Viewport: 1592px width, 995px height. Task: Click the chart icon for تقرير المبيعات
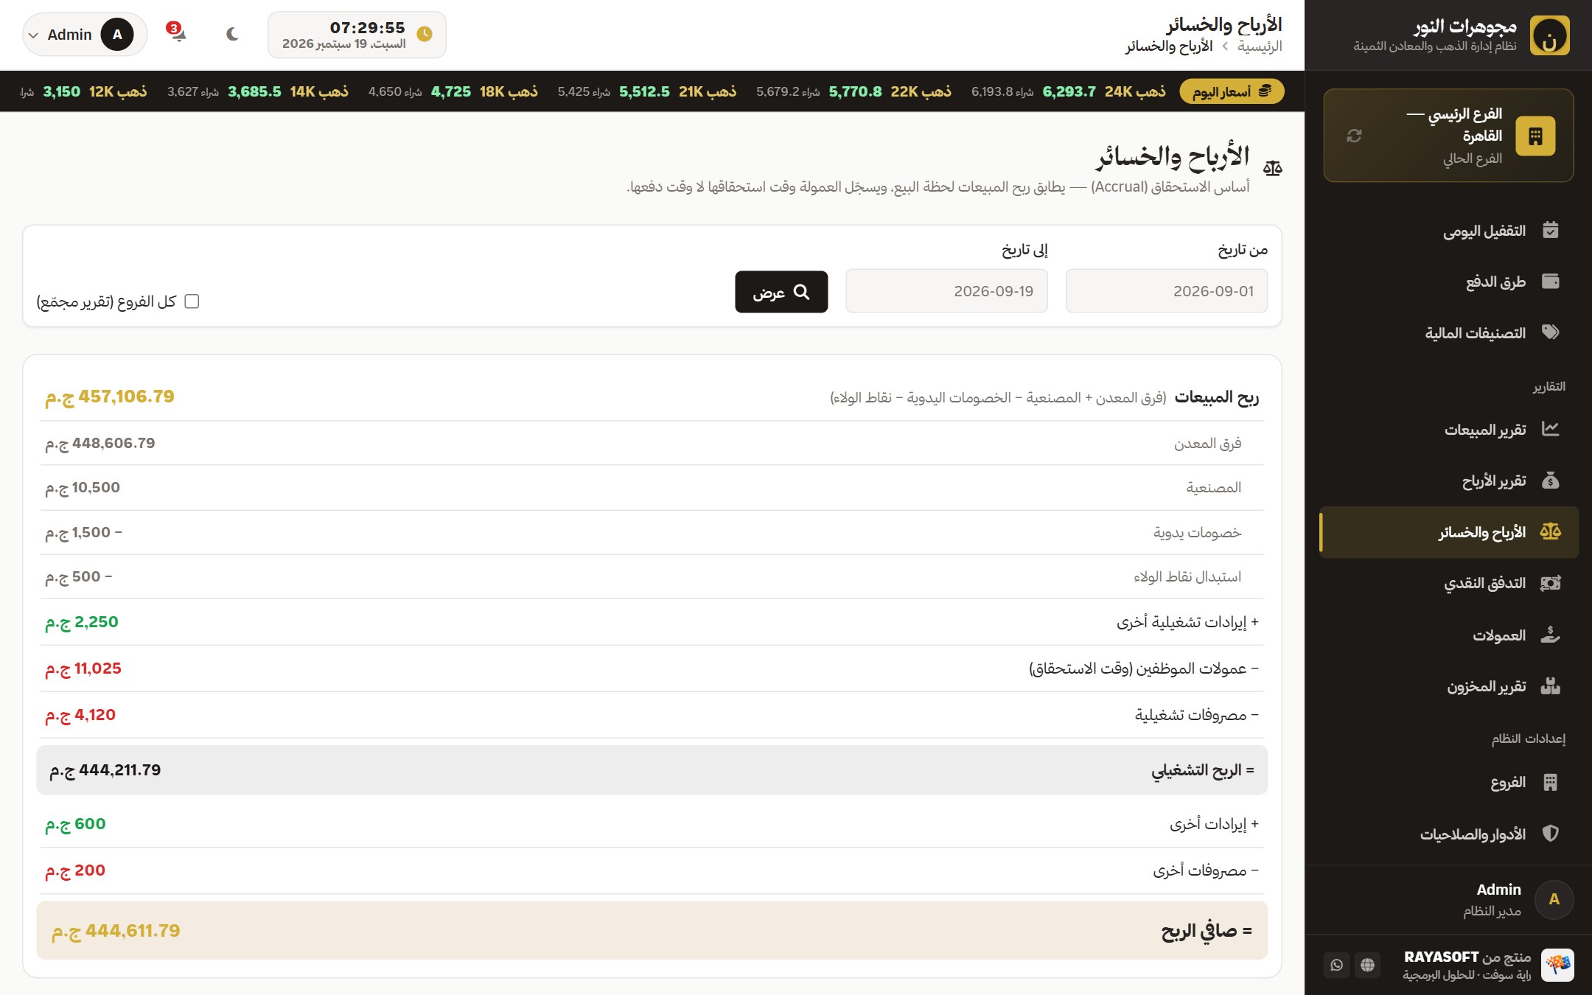click(x=1551, y=429)
